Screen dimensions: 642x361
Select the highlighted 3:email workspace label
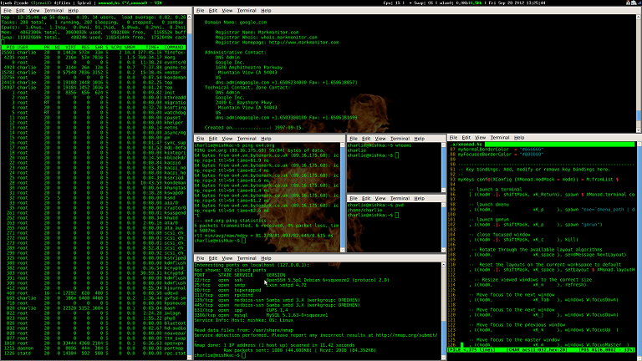(x=41, y=3)
